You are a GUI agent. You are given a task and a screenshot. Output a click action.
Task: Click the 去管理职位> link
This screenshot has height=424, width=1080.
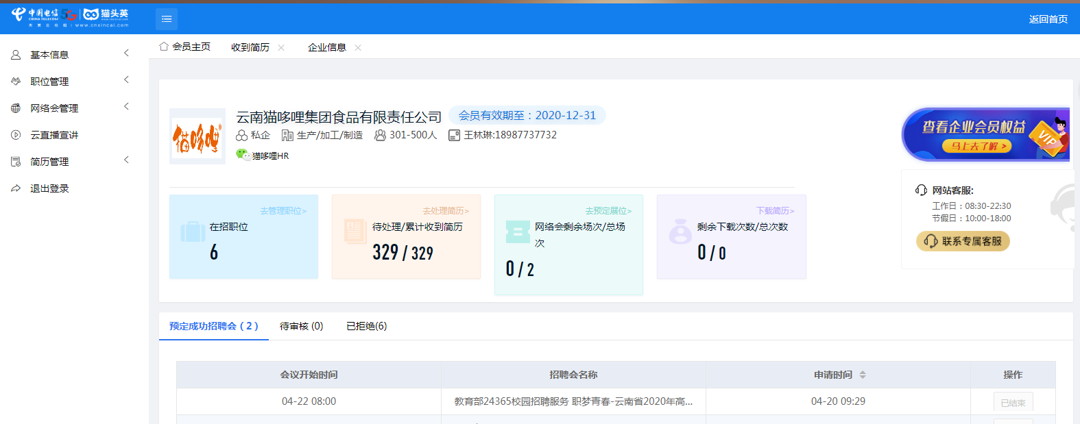(283, 211)
